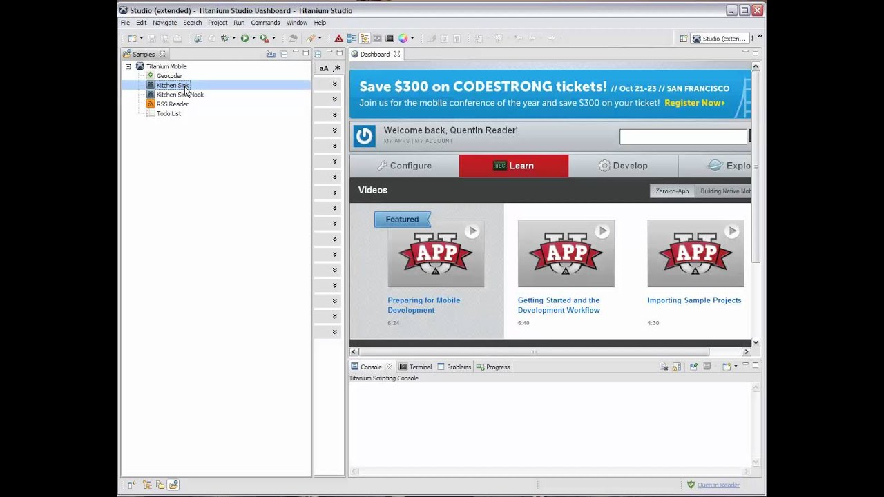Click the plus icon atop the narrow middle panel
The image size is (884, 497).
tap(318, 54)
